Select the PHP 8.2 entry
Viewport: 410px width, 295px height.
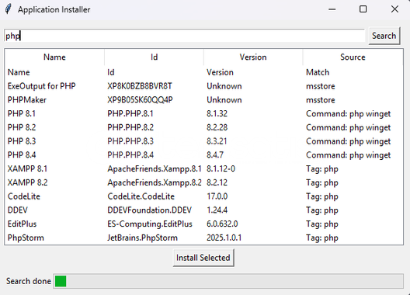pos(204,127)
